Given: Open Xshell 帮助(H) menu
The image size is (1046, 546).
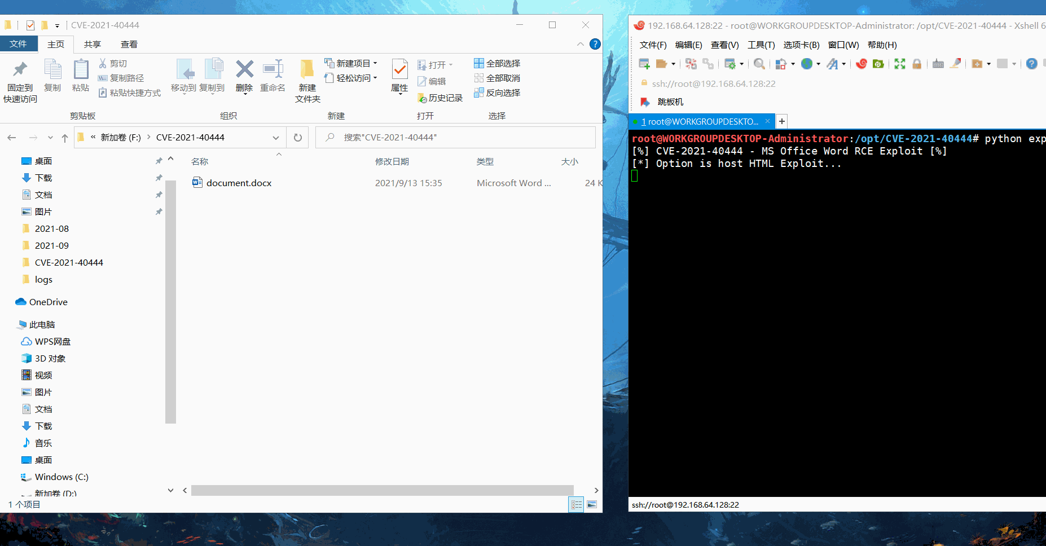Looking at the screenshot, I should (x=882, y=45).
